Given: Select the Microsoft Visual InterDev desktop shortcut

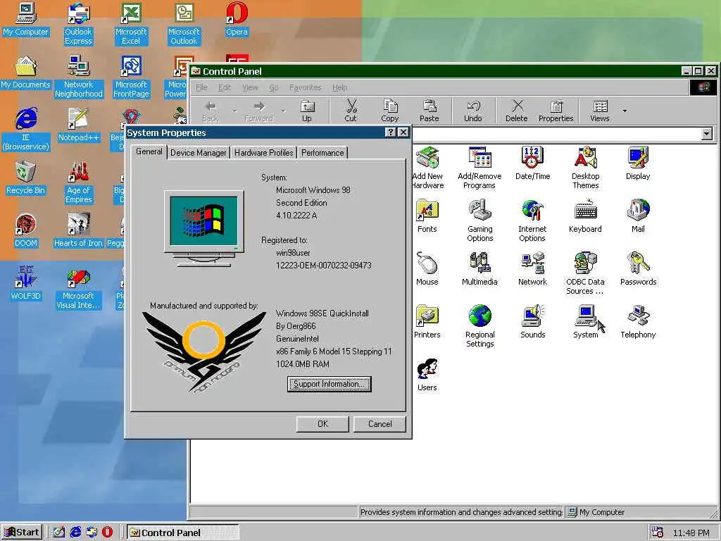Looking at the screenshot, I should 78,288.
